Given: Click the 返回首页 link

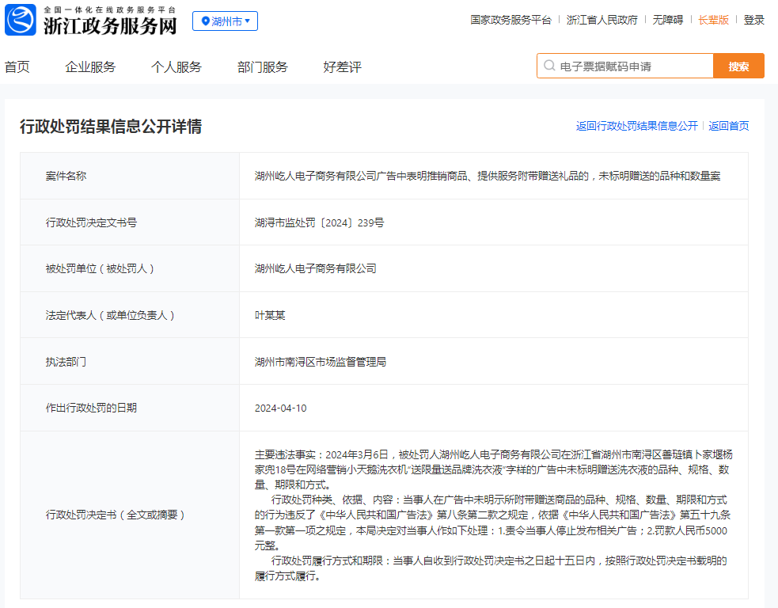Looking at the screenshot, I should 728,126.
